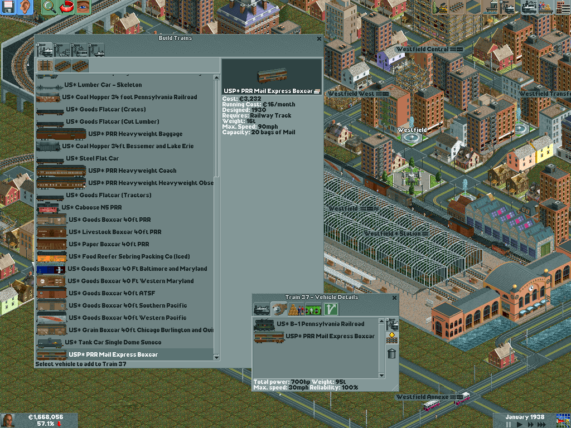This screenshot has width=571, height=428.
Task: Open the vehicle list locomotive icon
Action: [529, 7]
